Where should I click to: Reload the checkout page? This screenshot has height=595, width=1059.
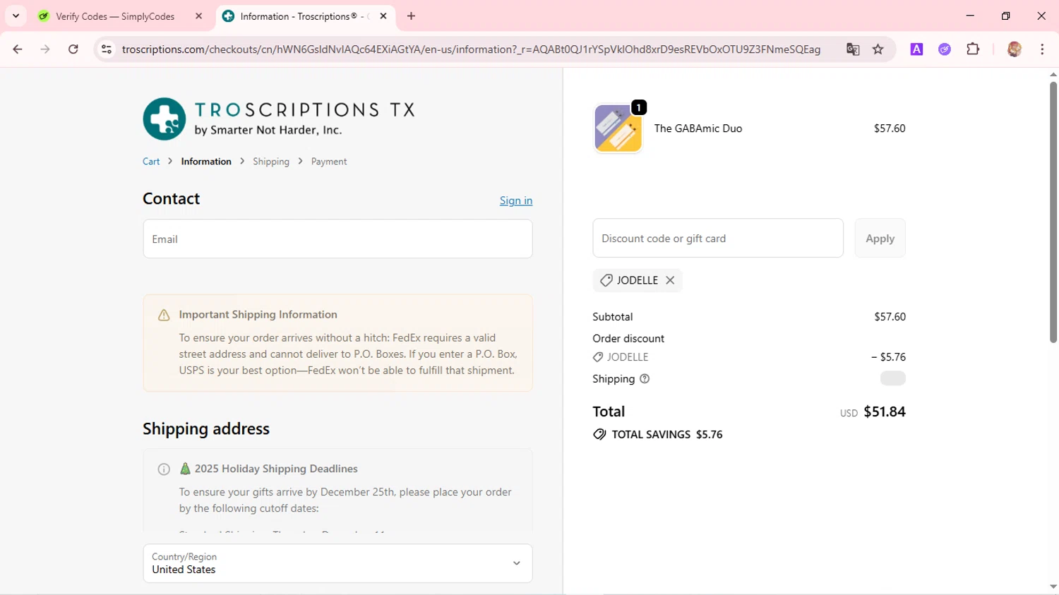pos(73,49)
